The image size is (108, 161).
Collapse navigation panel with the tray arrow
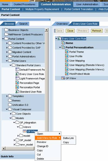[50, 19]
